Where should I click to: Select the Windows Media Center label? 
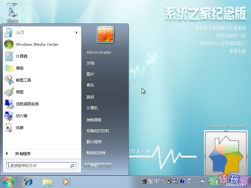tap(37, 44)
